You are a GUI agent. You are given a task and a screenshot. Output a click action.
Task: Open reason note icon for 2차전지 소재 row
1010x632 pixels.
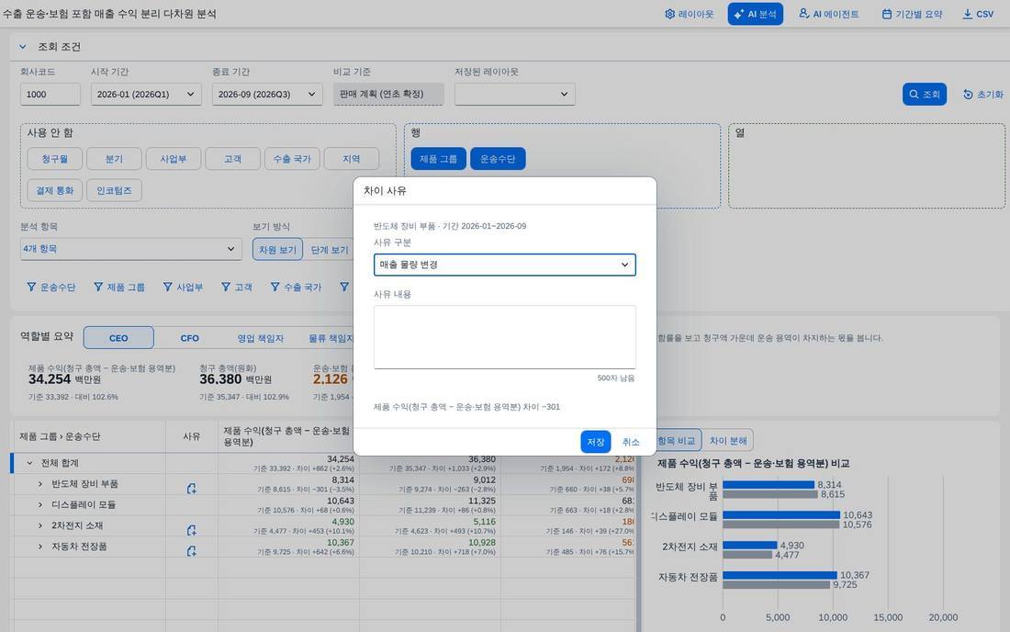(x=191, y=530)
